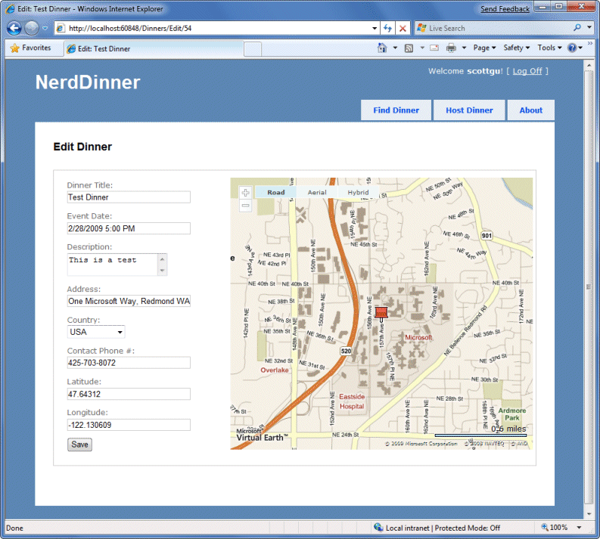Switch the map to Road view
Image resolution: width=600 pixels, height=539 pixels.
click(276, 192)
